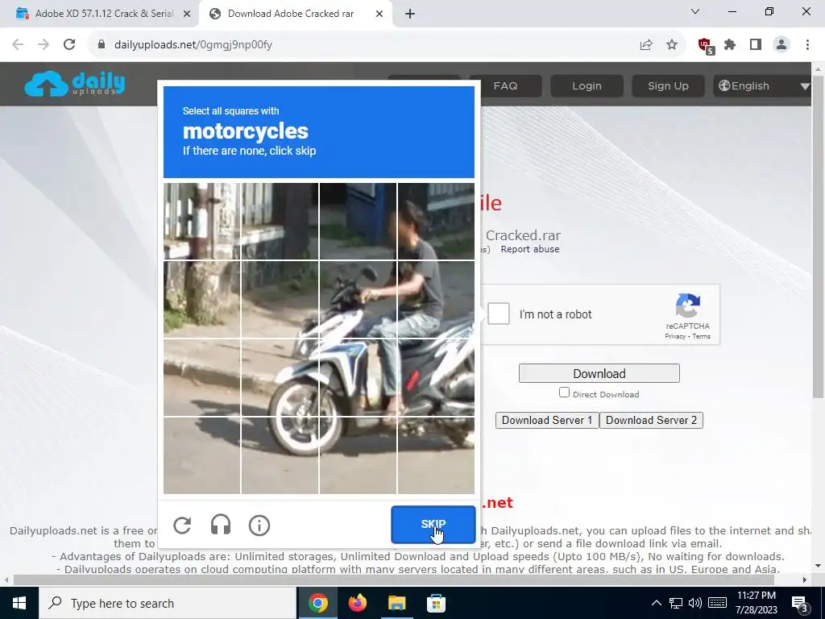Open captcha help info icon
Image resolution: width=825 pixels, height=619 pixels.
click(x=259, y=526)
